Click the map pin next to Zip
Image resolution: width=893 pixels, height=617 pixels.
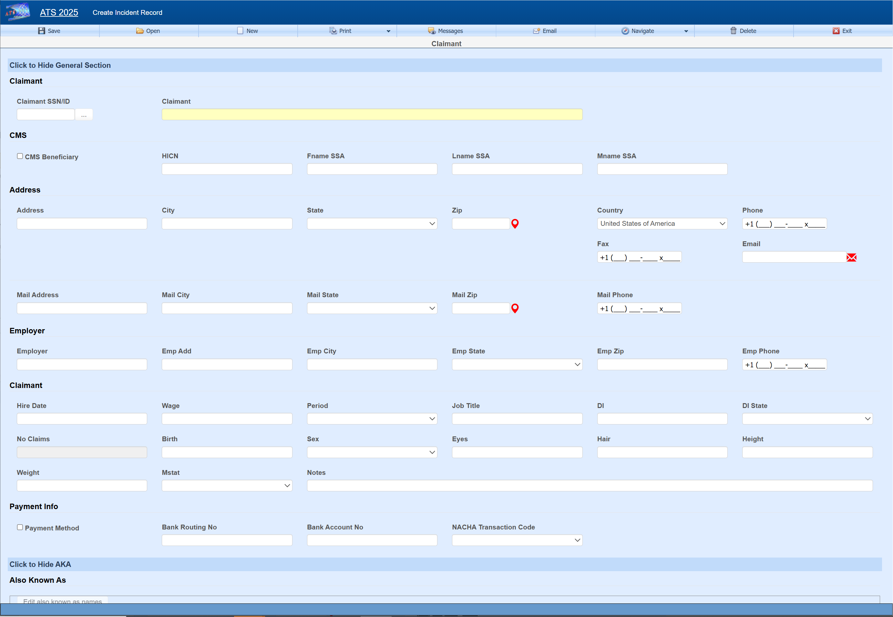(x=515, y=224)
